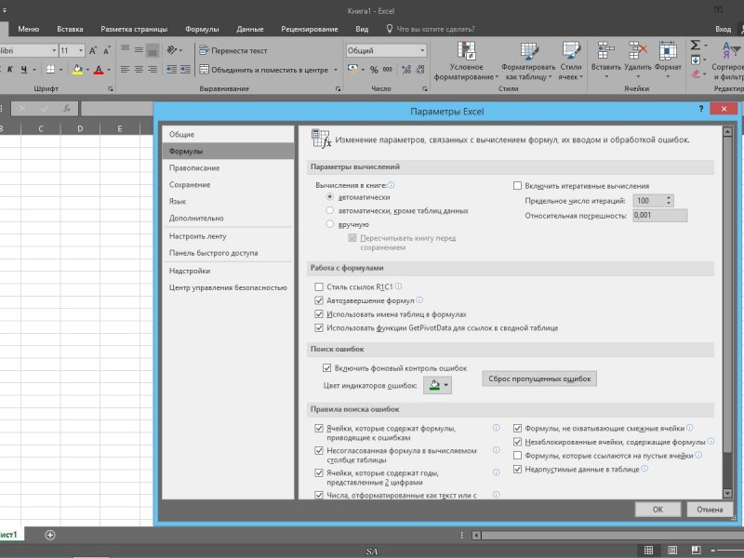Open the merge and center dropdown arrow
Viewport: 744px width, 558px height.
pyautogui.click(x=336, y=70)
